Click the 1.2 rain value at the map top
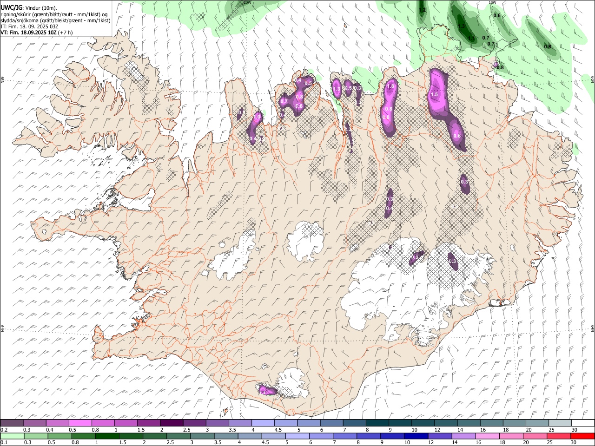The height and width of the screenshot is (446, 595). click(422, 10)
